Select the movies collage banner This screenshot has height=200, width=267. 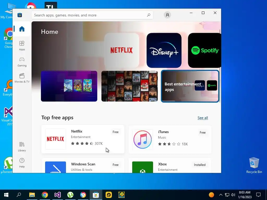coord(130,86)
